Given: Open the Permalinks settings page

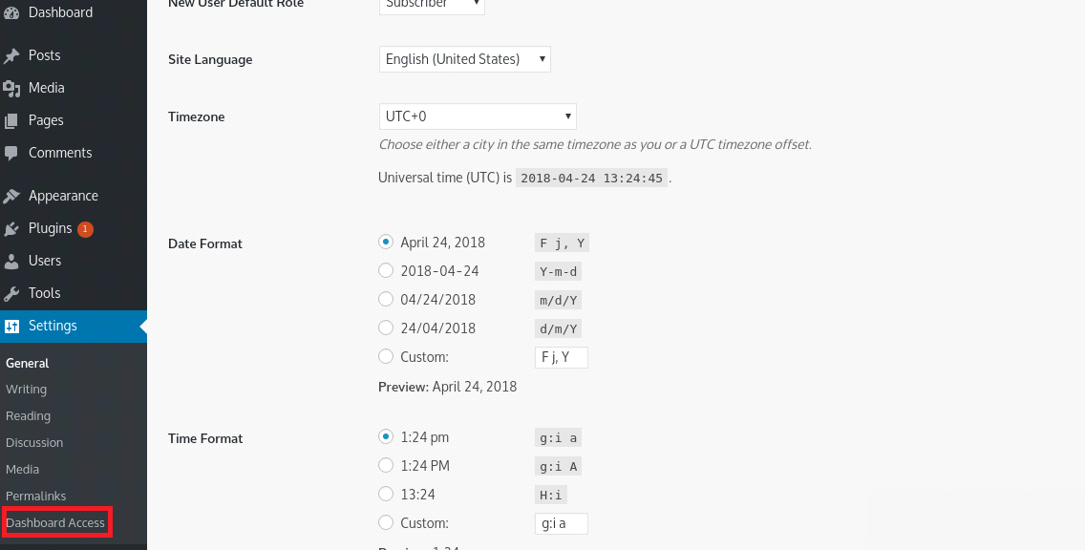Looking at the screenshot, I should pyautogui.click(x=33, y=496).
